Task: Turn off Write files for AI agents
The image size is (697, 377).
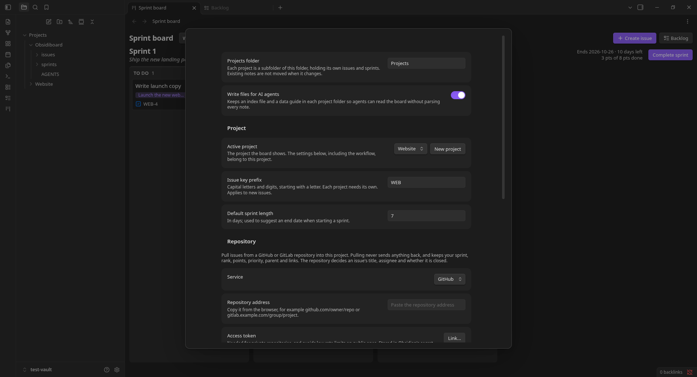Action: (458, 95)
